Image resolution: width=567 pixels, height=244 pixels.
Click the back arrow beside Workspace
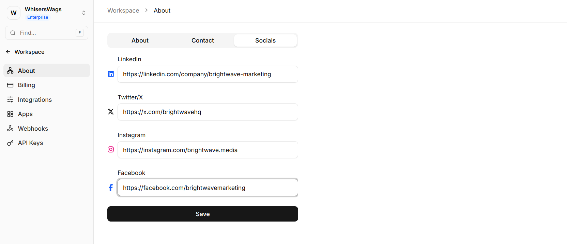[x=8, y=52]
